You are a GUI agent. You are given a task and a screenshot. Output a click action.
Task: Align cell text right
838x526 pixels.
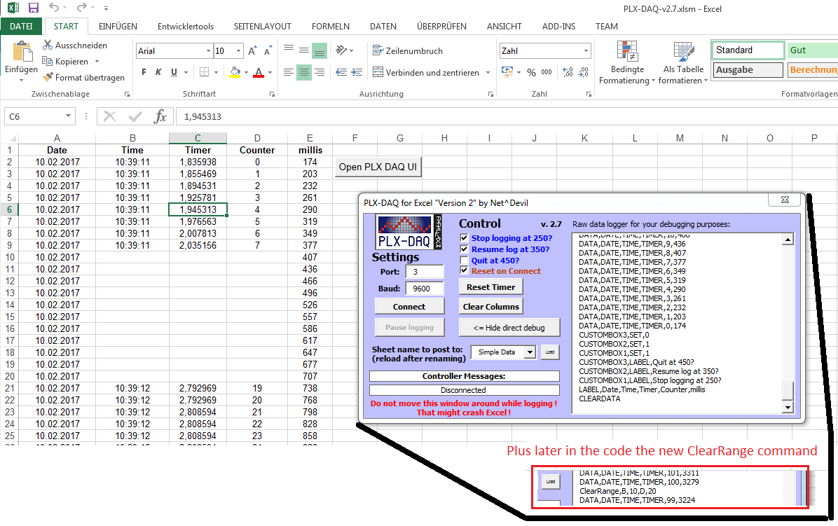pos(320,72)
